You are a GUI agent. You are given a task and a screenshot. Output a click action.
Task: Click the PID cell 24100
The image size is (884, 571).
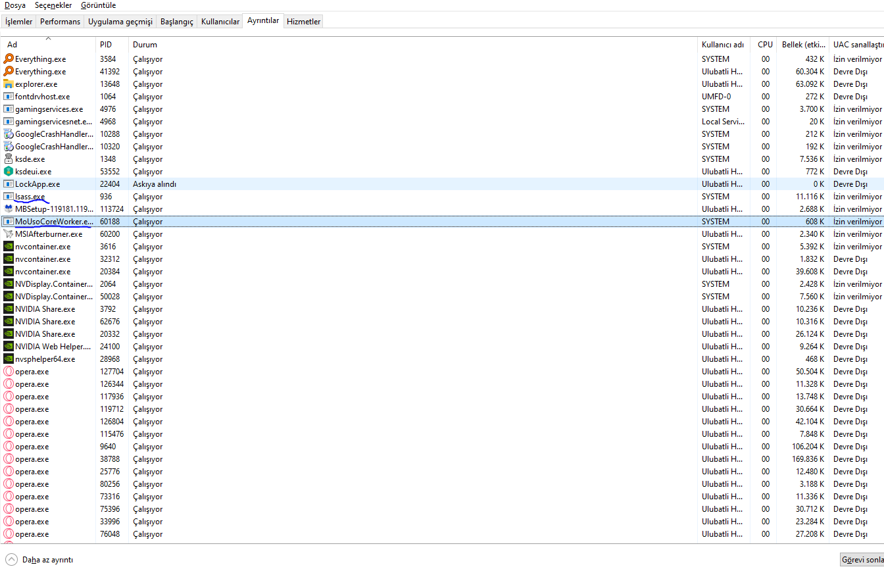(x=110, y=347)
